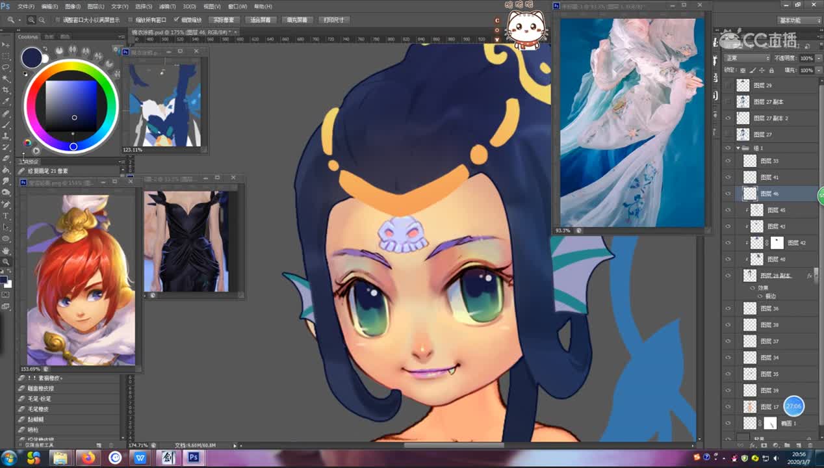This screenshot has height=468, width=824.
Task: Open the 文件(F) menu
Action: point(26,6)
